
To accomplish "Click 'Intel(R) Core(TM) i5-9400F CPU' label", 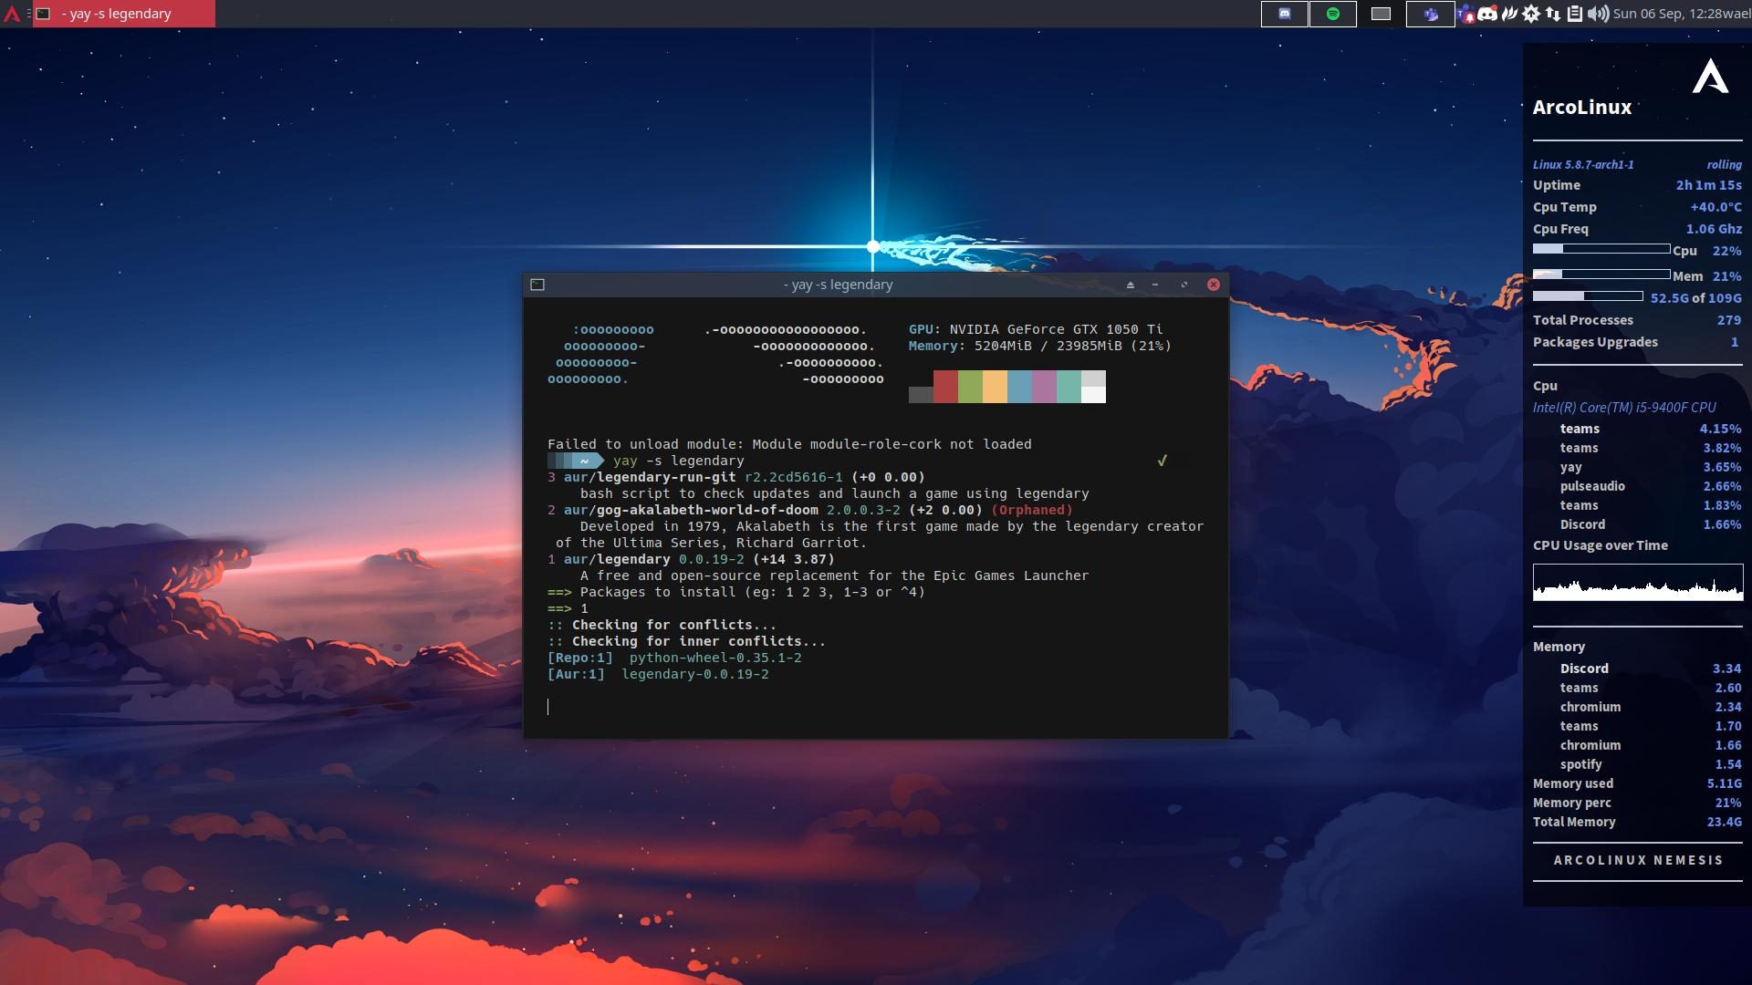I will click(x=1624, y=408).
